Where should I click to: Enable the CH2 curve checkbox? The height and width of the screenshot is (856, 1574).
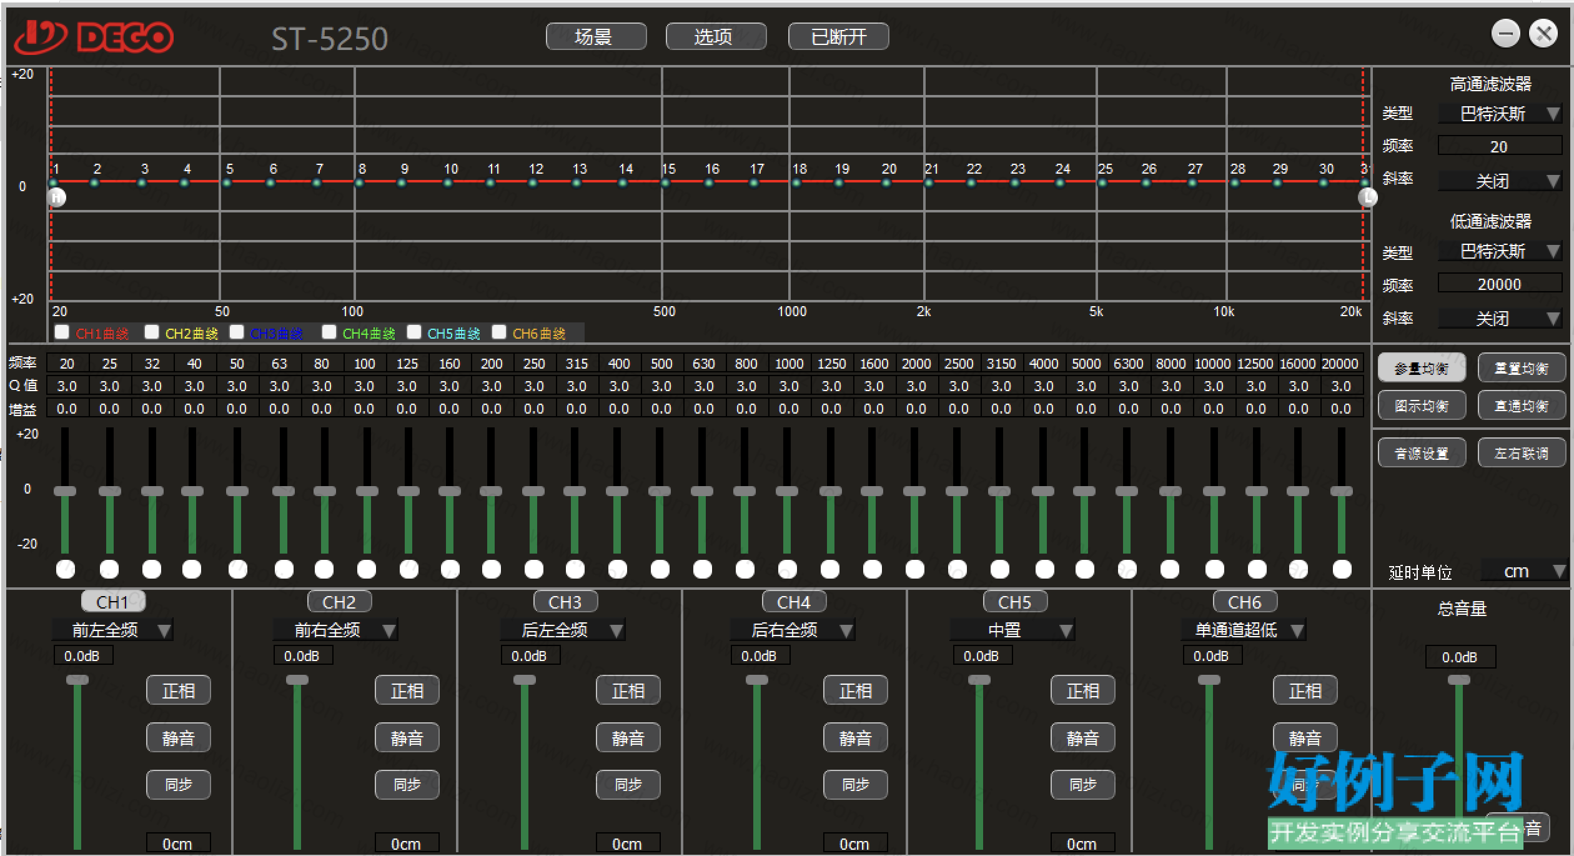(x=152, y=332)
